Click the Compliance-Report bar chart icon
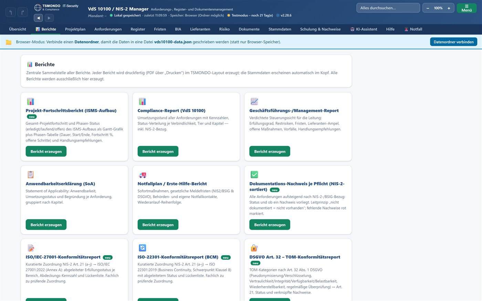The width and height of the screenshot is (482, 301). point(142,101)
